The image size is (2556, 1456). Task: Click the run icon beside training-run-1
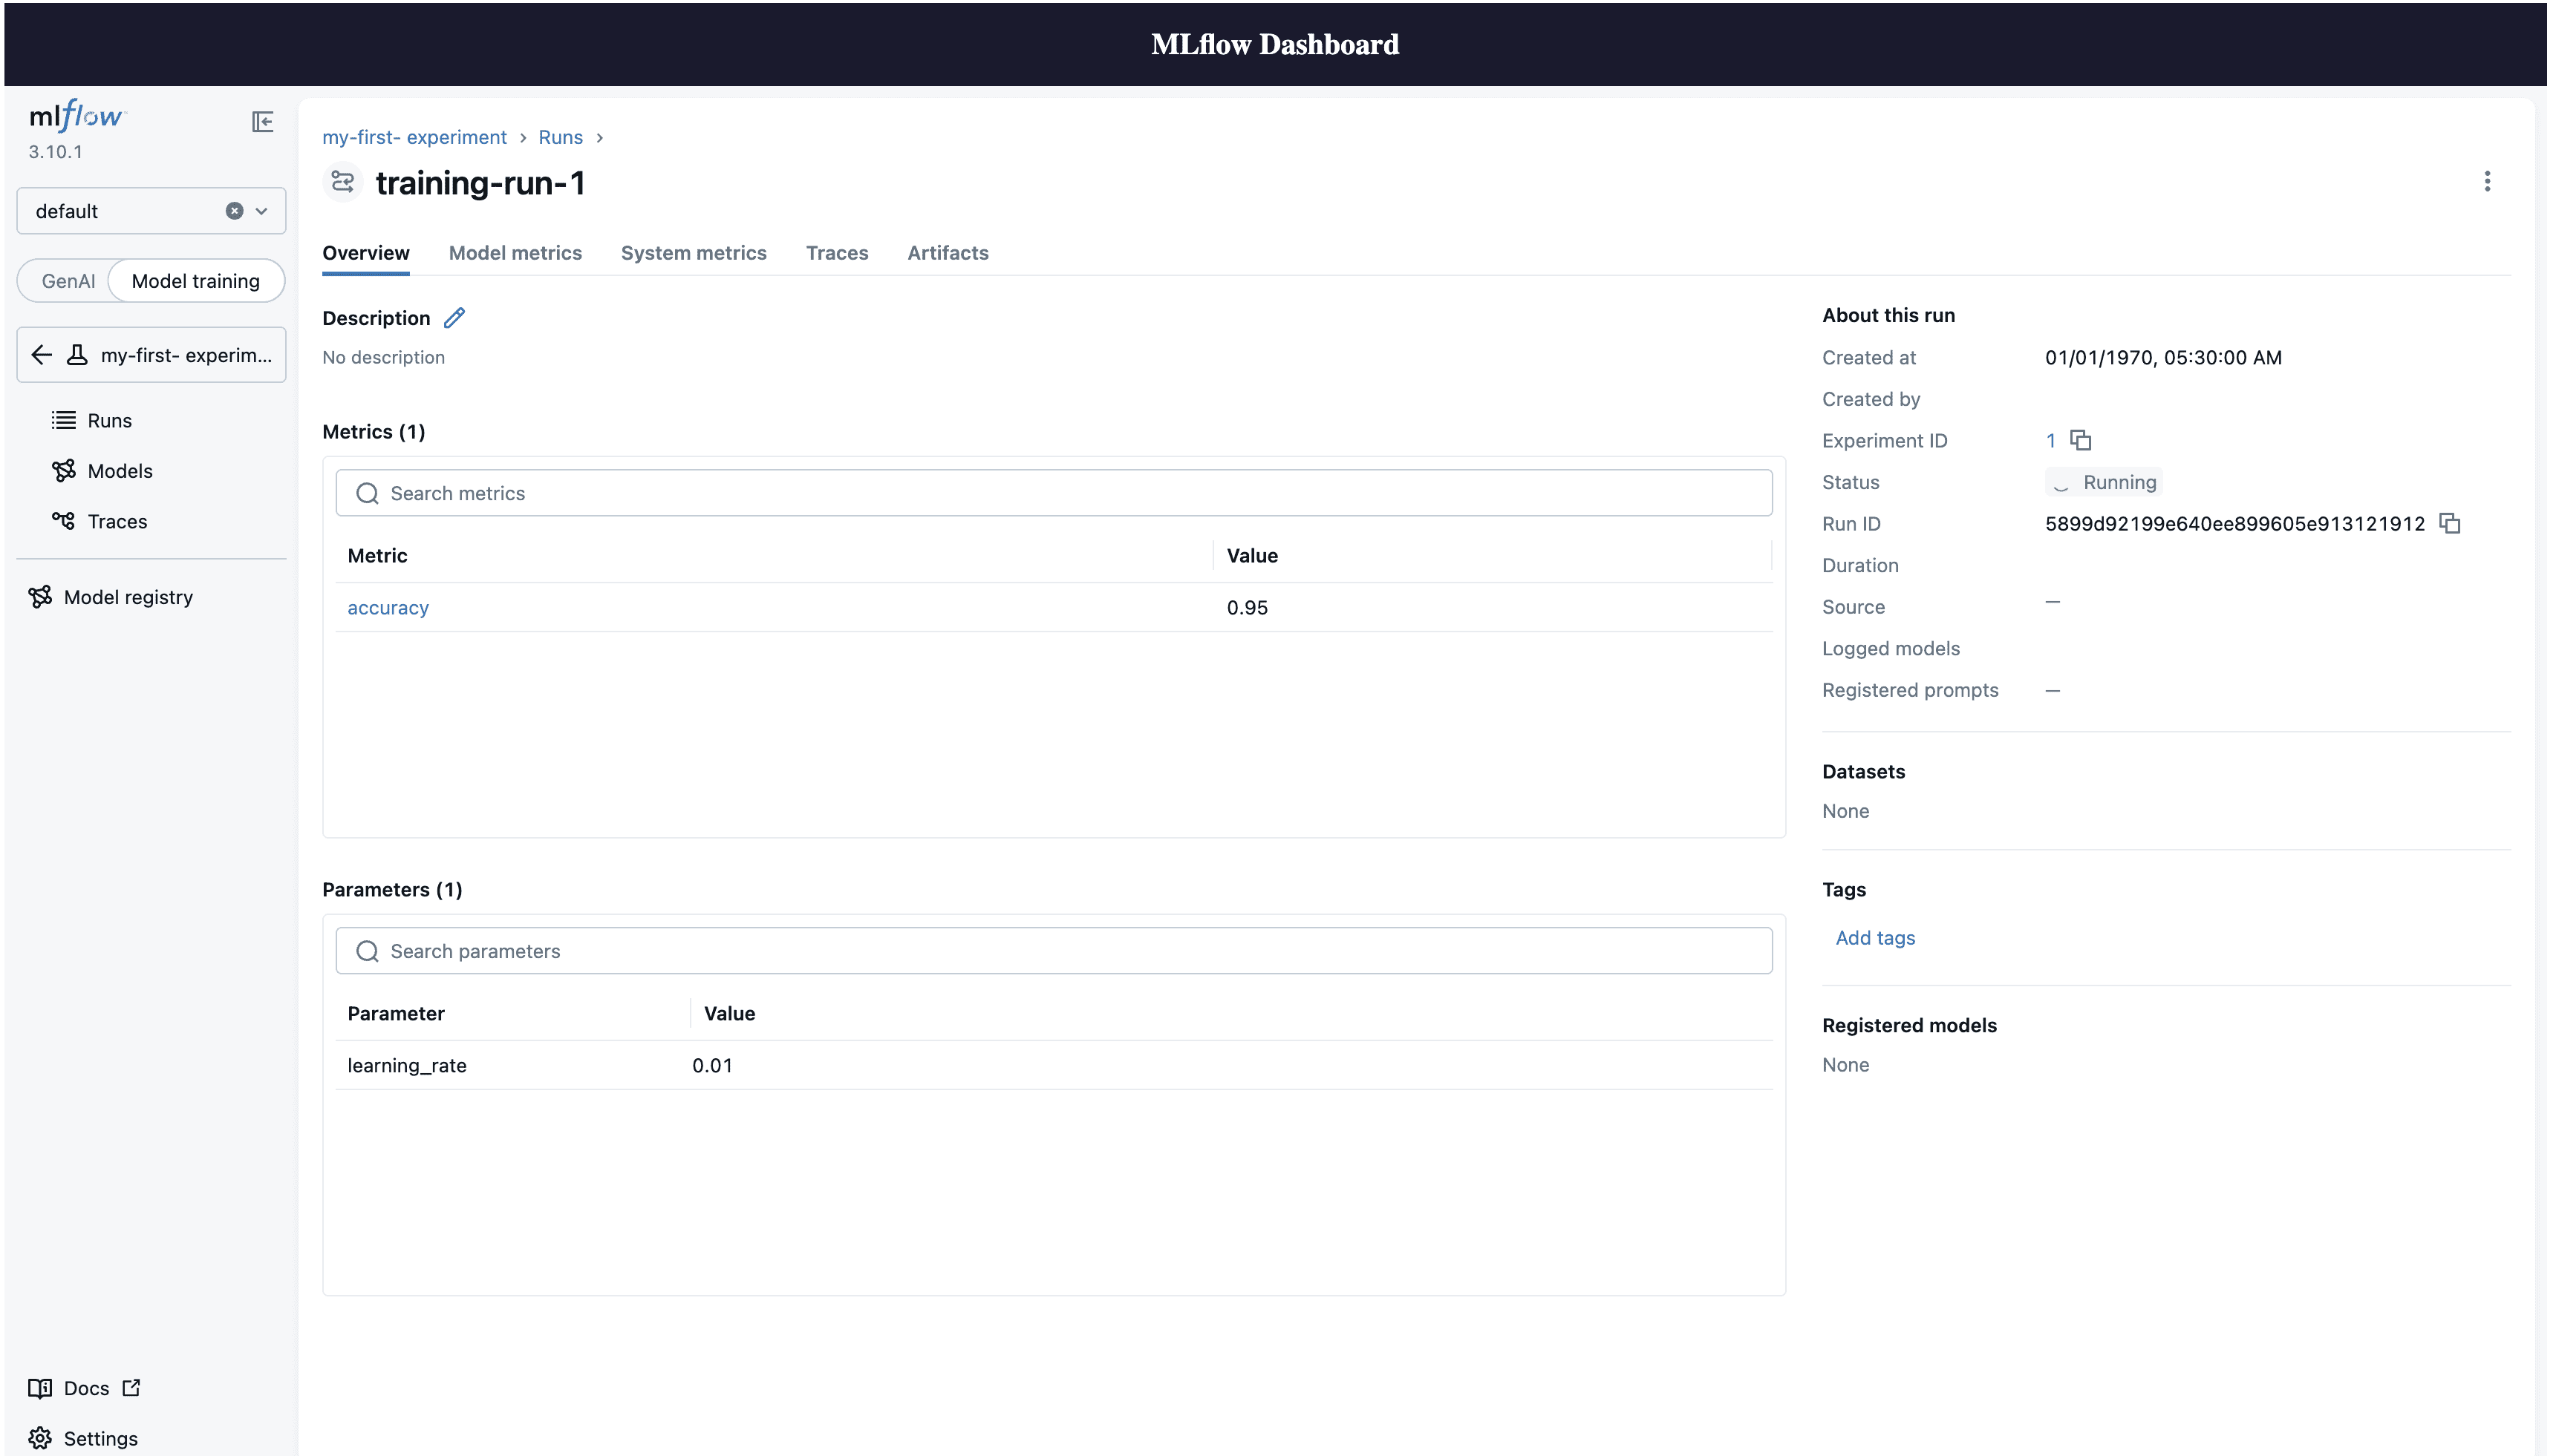click(x=343, y=182)
